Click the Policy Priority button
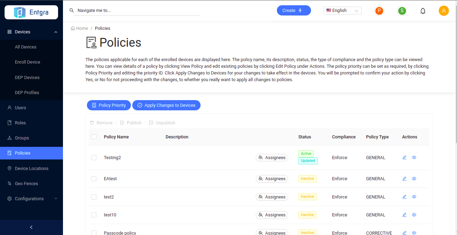Viewport: 457px width, 235px height. [x=109, y=105]
